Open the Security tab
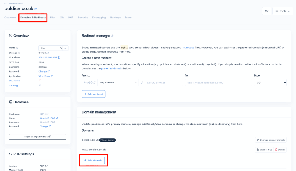The height and width of the screenshot is (171, 296). pyautogui.click(x=83, y=18)
